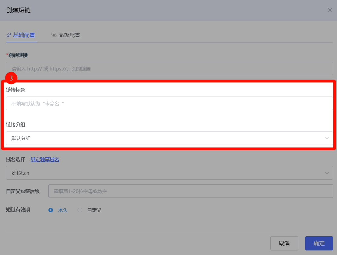Expand the kf.f5t.cn domain dropdown

pos(164,173)
